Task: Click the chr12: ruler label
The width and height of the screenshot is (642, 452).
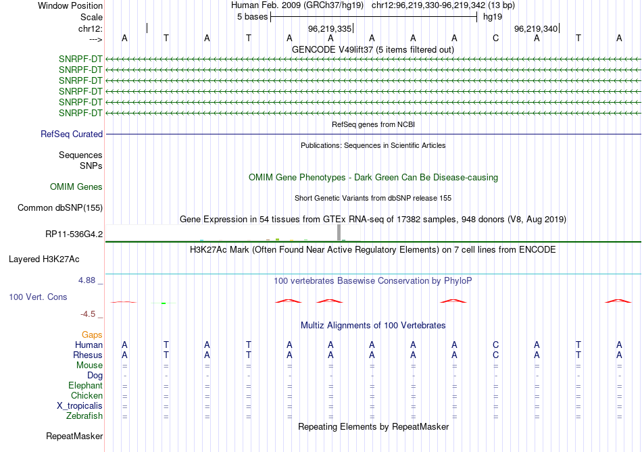Action: [x=90, y=28]
